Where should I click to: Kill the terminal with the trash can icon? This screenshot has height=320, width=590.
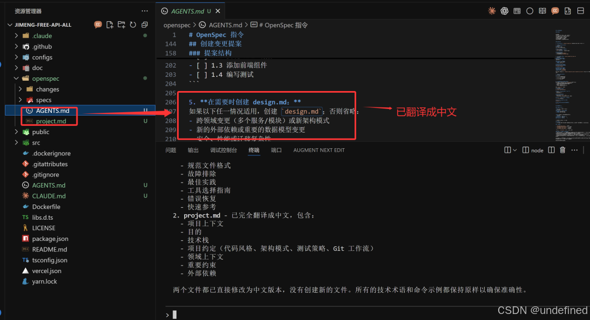(x=563, y=150)
